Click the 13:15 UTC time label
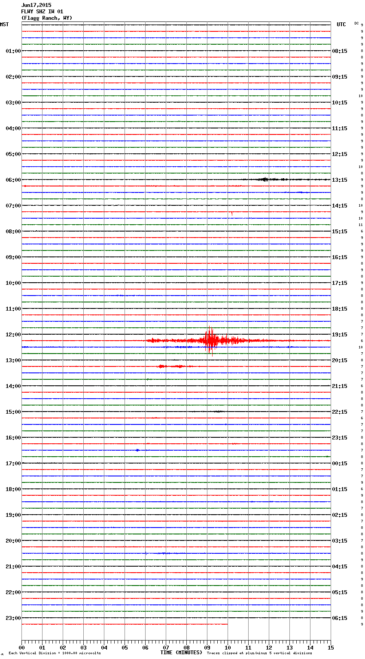 click(x=340, y=180)
